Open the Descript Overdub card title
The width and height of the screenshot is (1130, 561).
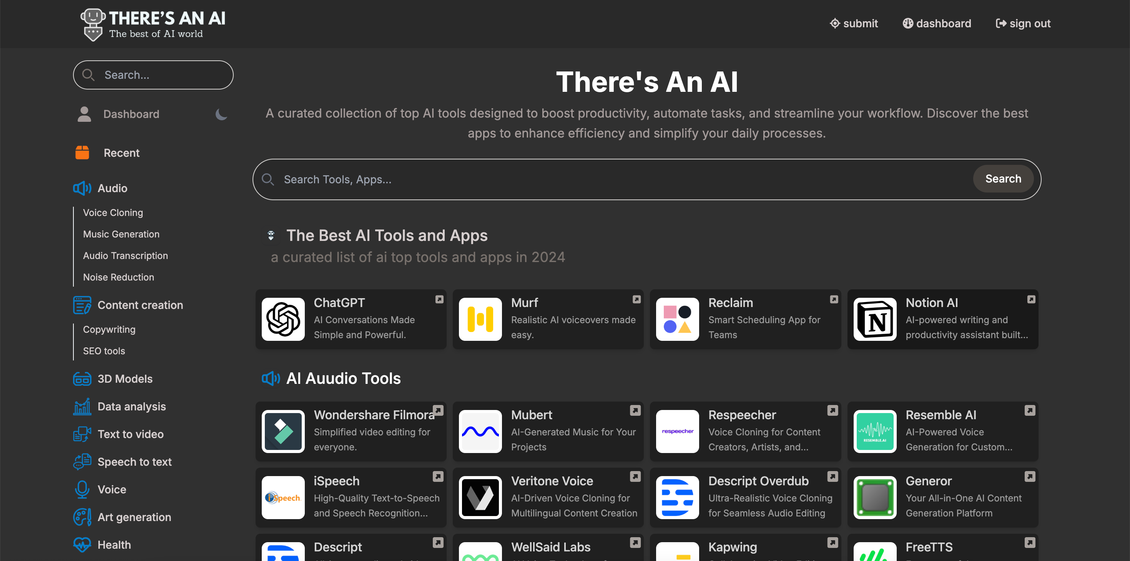point(758,481)
